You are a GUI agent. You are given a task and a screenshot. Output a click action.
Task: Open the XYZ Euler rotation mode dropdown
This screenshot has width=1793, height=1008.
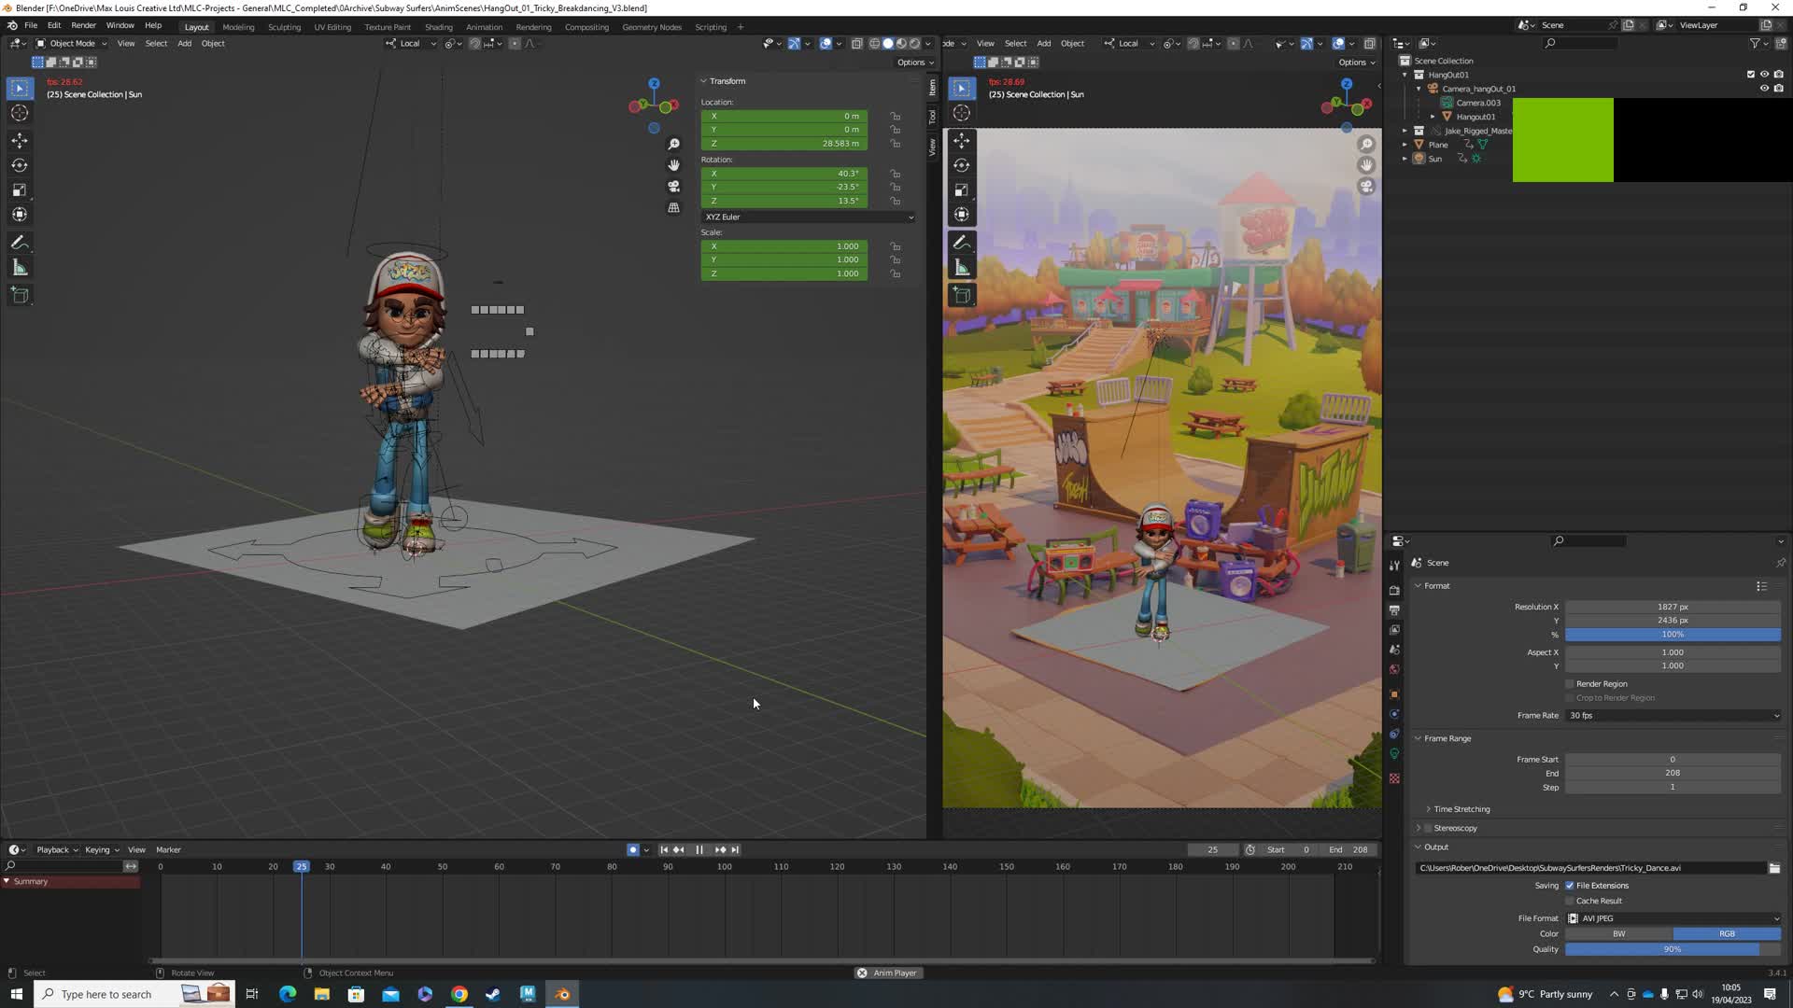click(x=809, y=217)
